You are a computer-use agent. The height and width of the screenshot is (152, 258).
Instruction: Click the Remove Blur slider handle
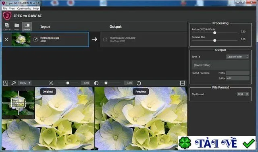point(214,40)
